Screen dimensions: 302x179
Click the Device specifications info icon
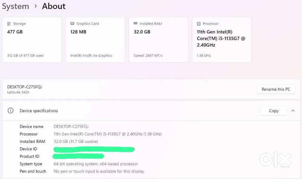(11, 111)
